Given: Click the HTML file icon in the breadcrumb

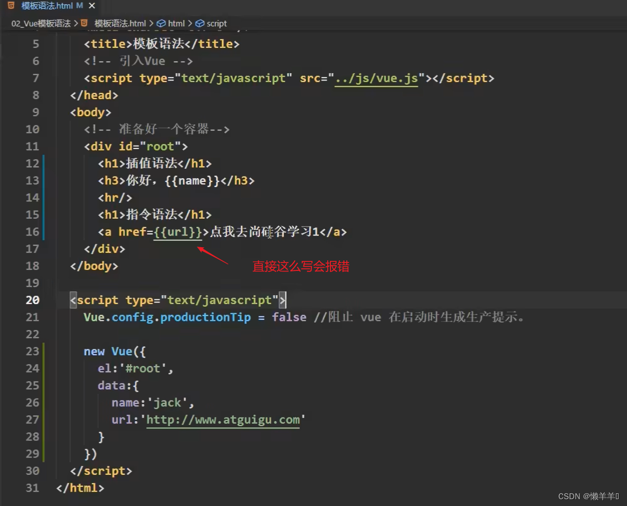Looking at the screenshot, I should tap(84, 23).
